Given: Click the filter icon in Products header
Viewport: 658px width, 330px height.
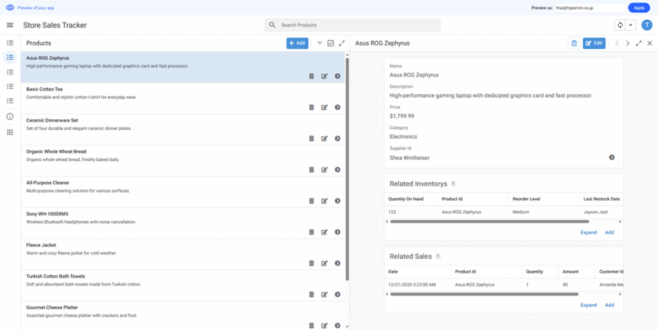Looking at the screenshot, I should [320, 43].
